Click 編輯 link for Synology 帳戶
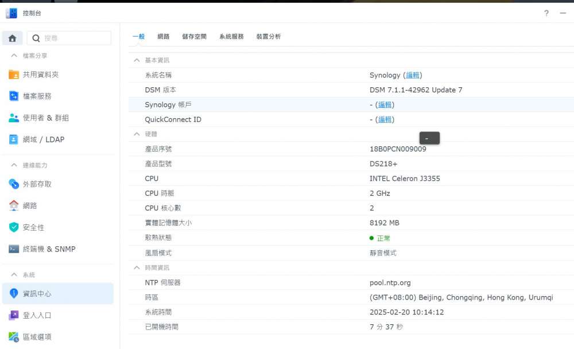 [385, 104]
